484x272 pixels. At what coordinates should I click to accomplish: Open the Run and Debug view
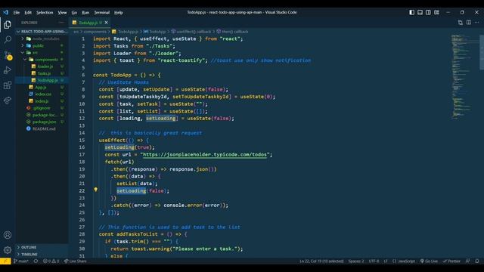[x=8, y=70]
